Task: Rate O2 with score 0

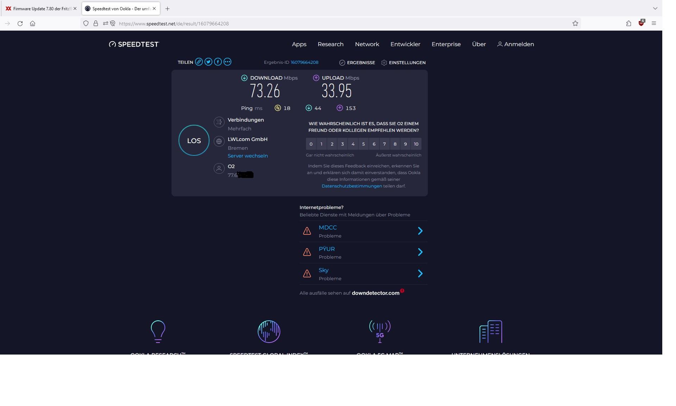Action: pyautogui.click(x=311, y=144)
